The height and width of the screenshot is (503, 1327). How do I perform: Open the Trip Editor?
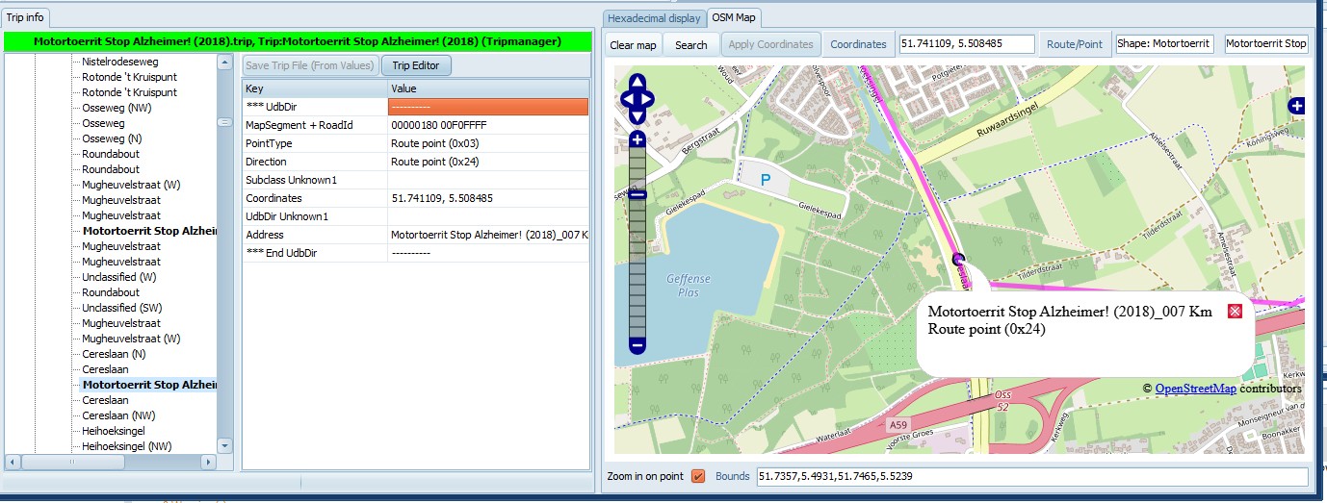click(416, 65)
